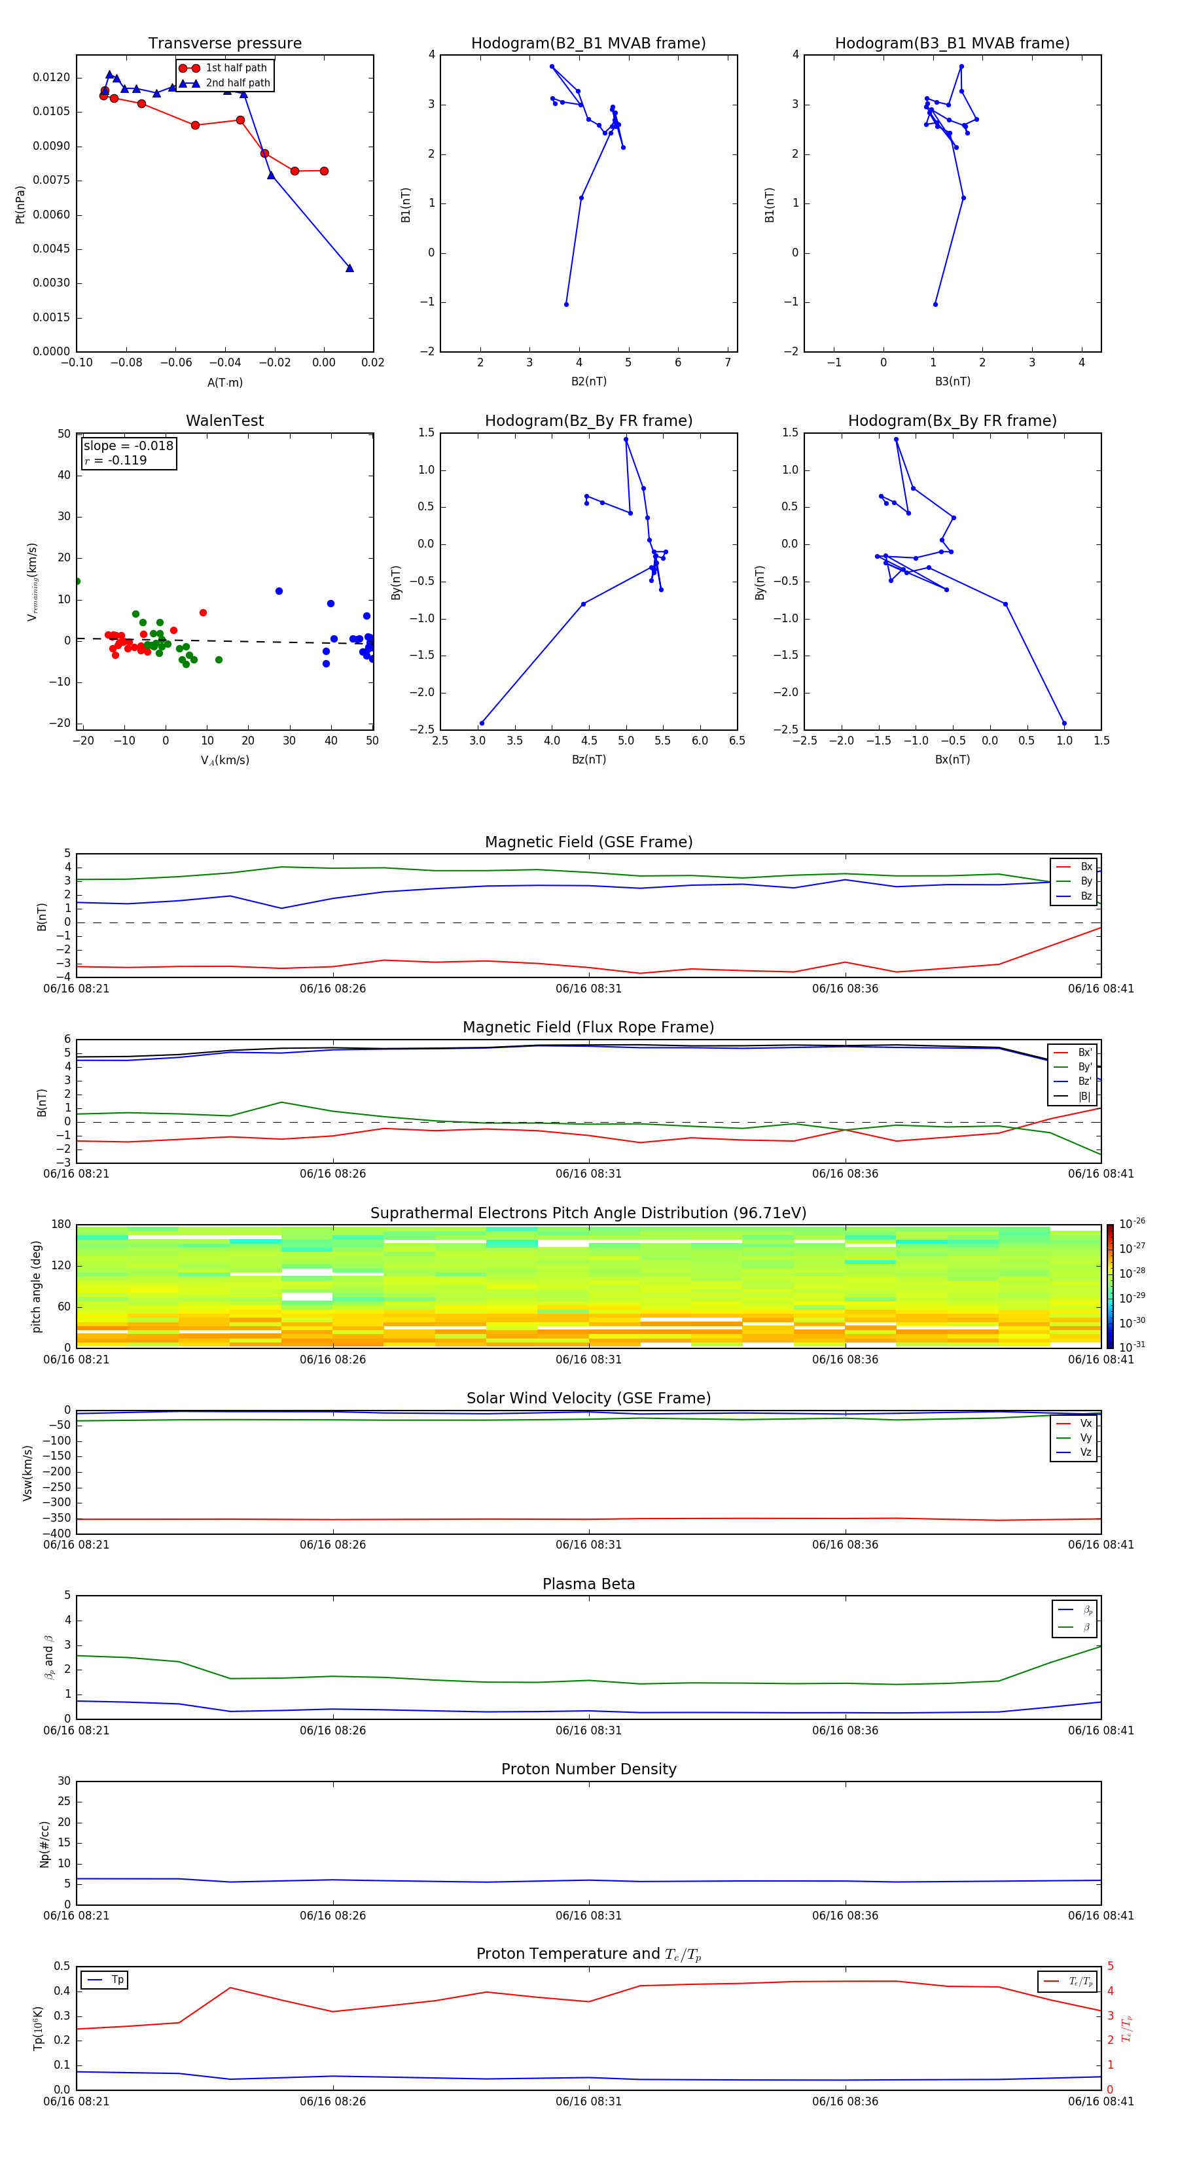Click the 'Hodogram(Bz_By FR frame)' title
This screenshot has height=2159, width=1178.
[x=588, y=421]
